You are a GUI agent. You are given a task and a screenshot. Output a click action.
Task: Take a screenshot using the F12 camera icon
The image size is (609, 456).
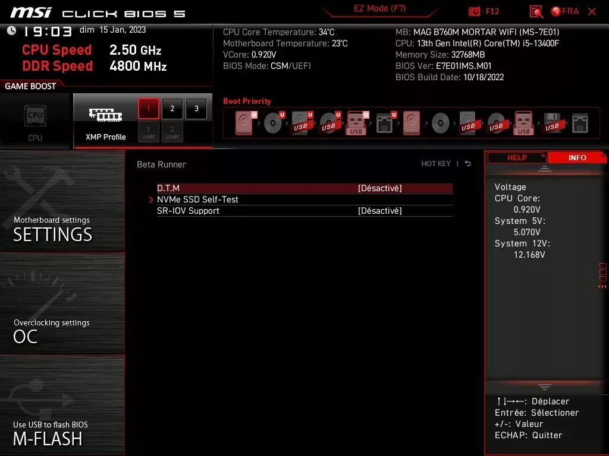(473, 11)
